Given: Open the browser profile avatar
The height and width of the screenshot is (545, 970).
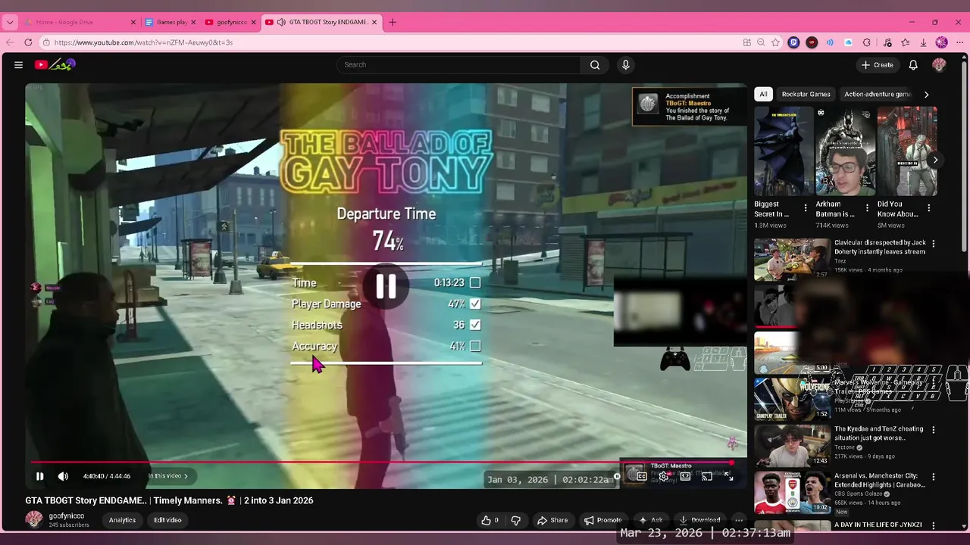Looking at the screenshot, I should click(x=941, y=42).
